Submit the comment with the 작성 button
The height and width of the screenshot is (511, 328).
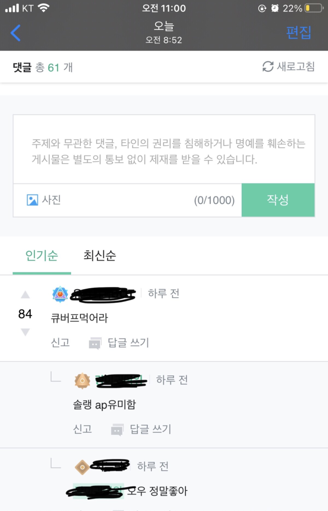pos(278,200)
